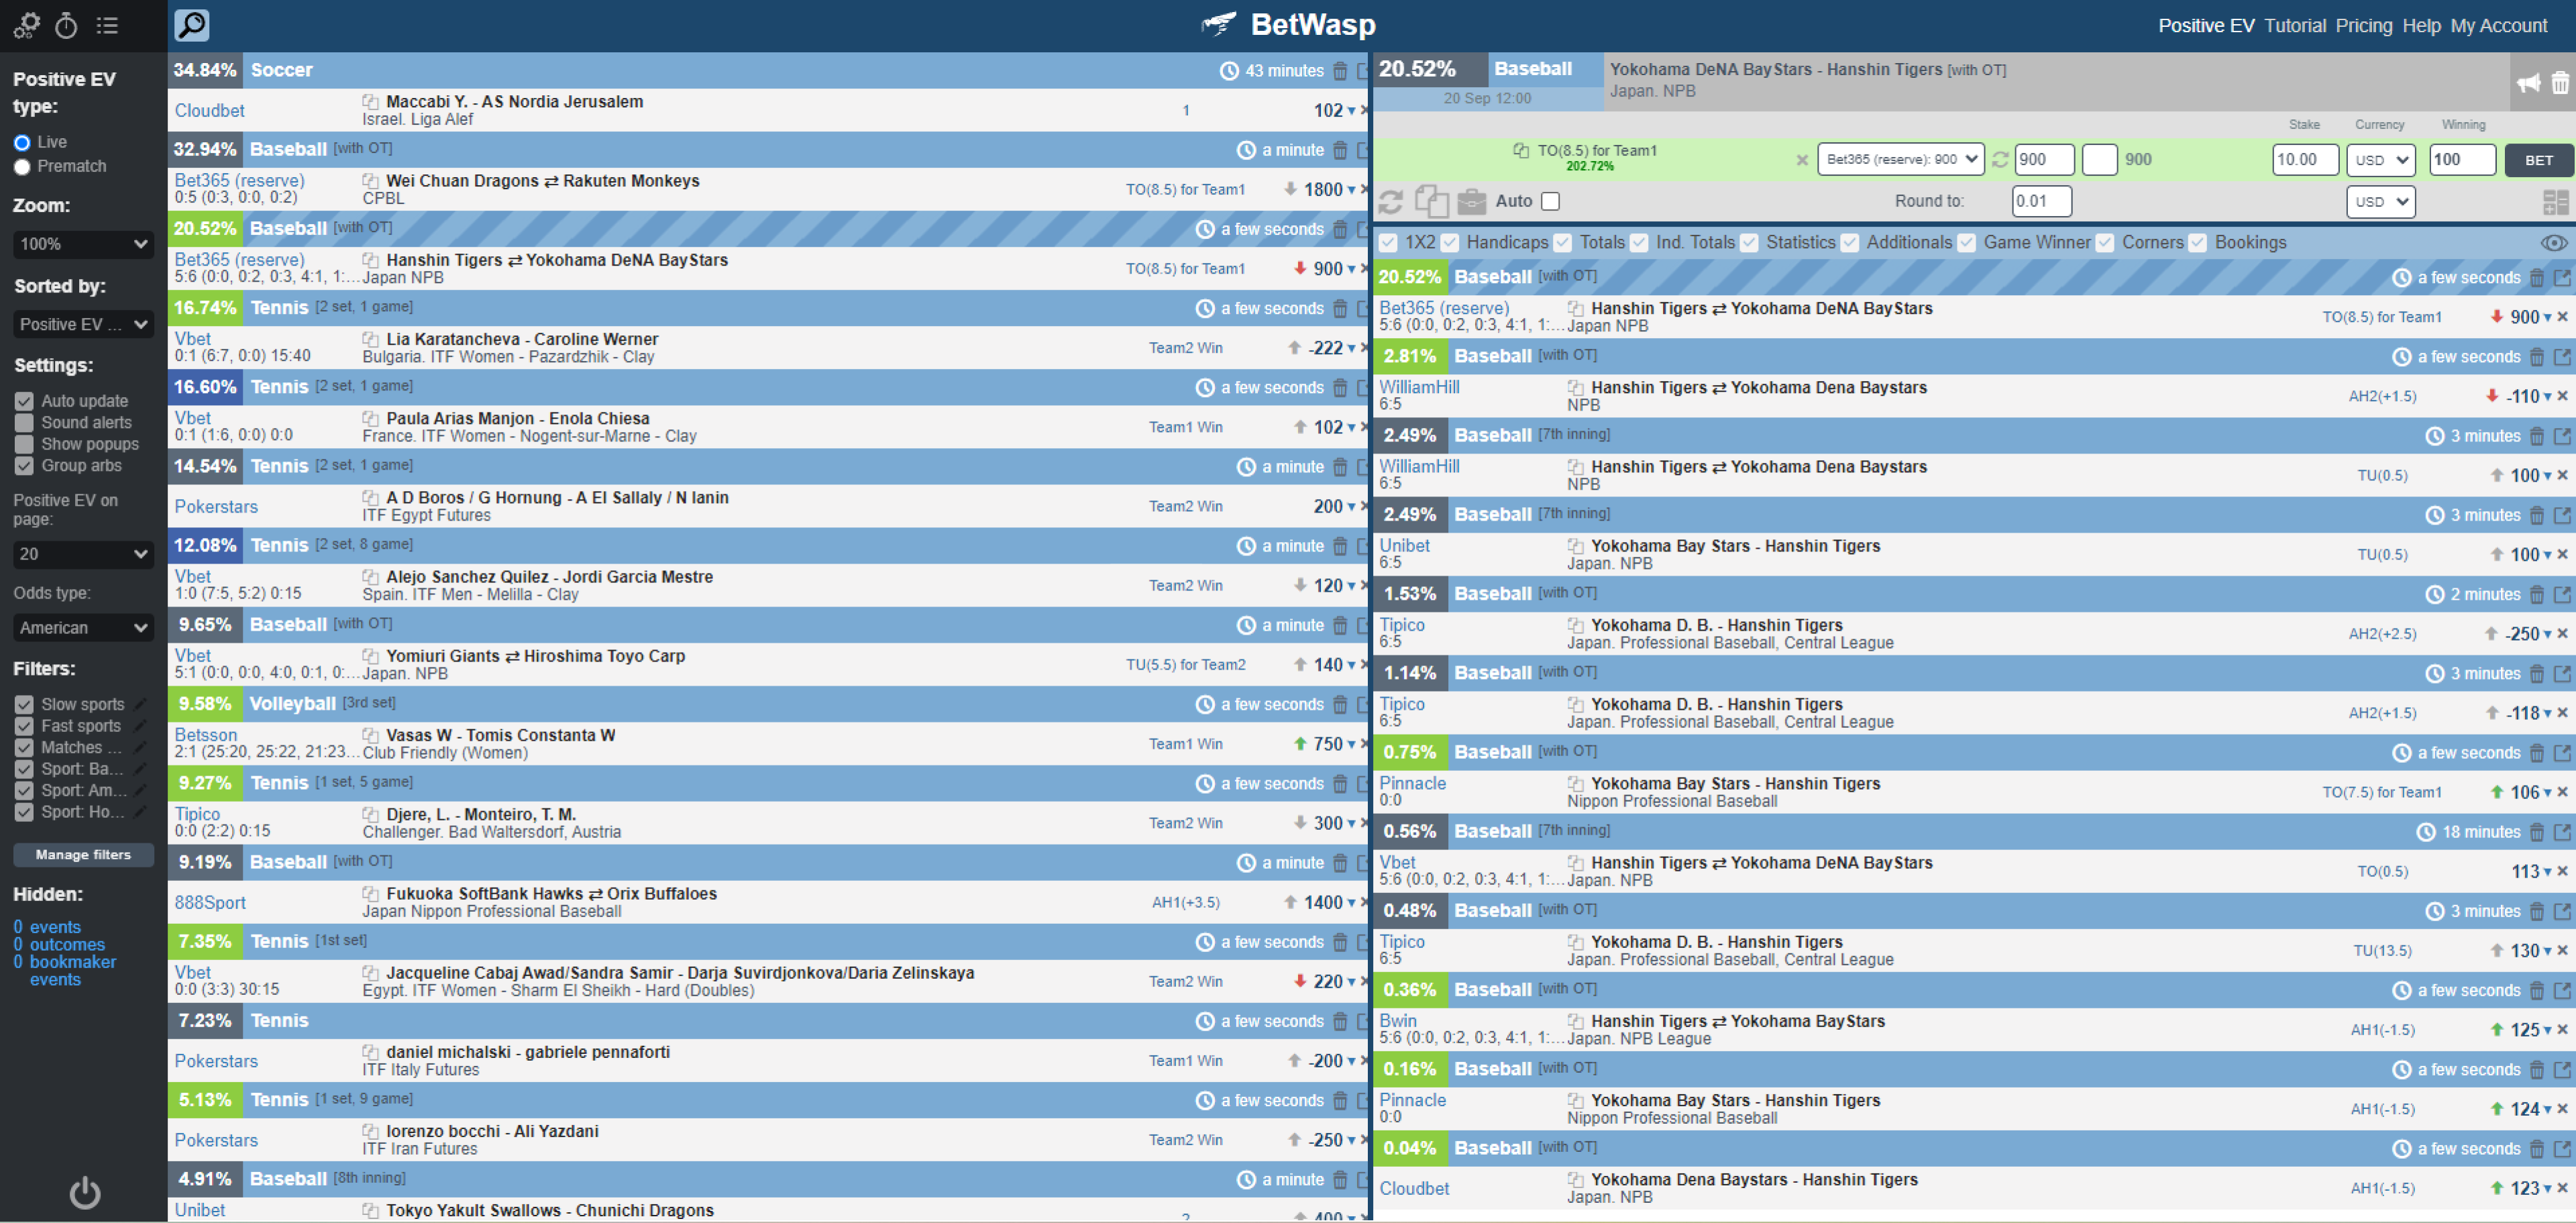Image resolution: width=2576 pixels, height=1223 pixels.
Task: Open the Odds type American dropdown
Action: [83, 628]
